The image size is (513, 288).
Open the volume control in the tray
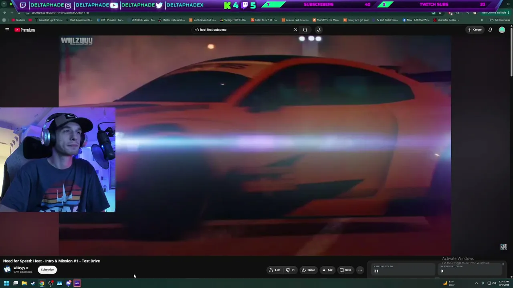(494, 283)
